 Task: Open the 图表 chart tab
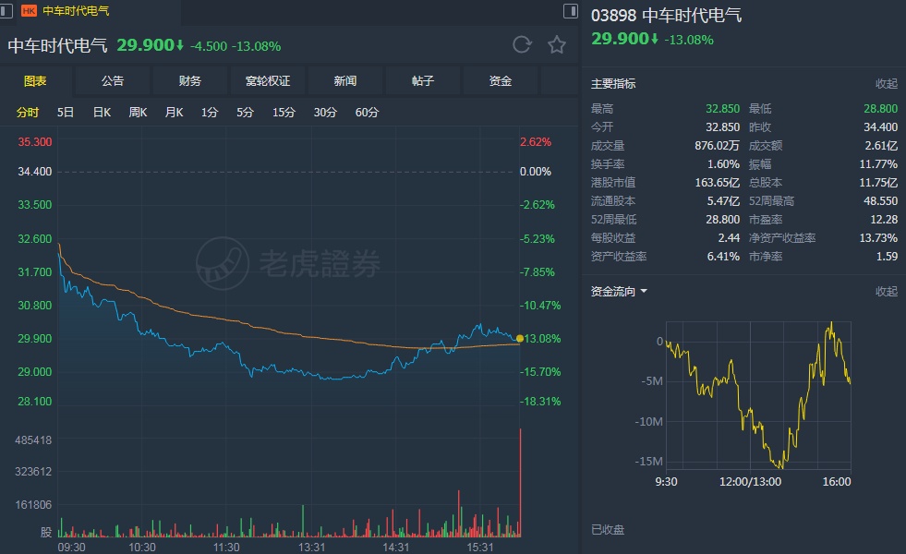[35, 81]
